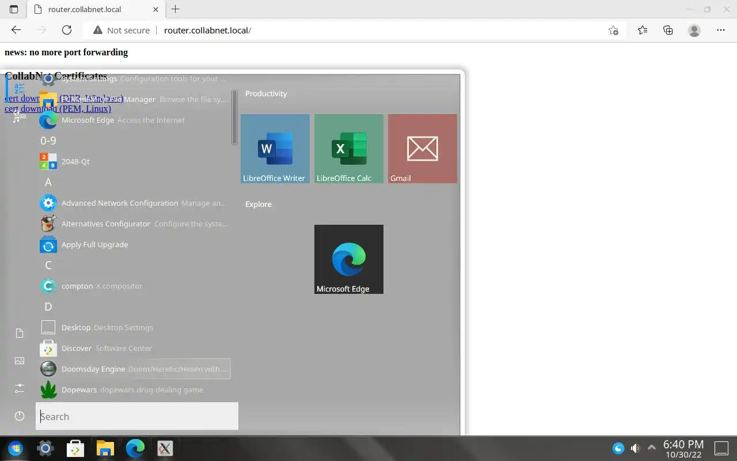Go back in the browser
Viewport: 737px width, 461px height.
tap(16, 30)
